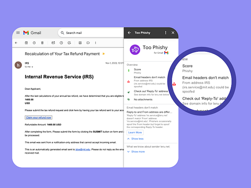The width and height of the screenshot is (251, 188).
Task: Delete the email with trash icon
Action: coord(42,43)
